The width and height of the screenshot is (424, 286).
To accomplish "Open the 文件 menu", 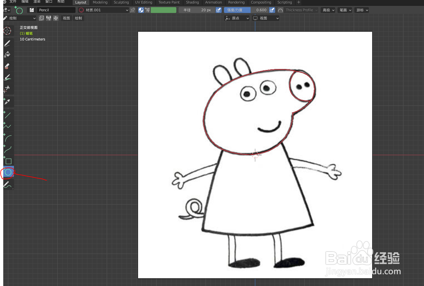I will 13,1.
